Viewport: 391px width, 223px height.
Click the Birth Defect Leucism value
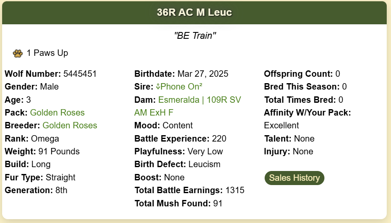click(x=204, y=165)
